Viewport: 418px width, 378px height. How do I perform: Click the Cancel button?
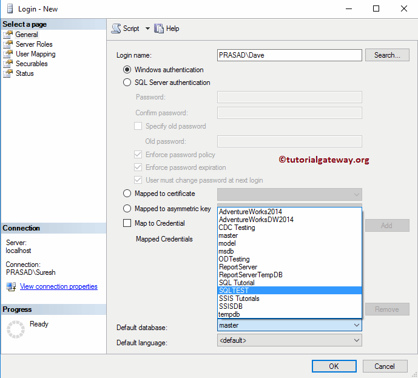[x=385, y=366]
